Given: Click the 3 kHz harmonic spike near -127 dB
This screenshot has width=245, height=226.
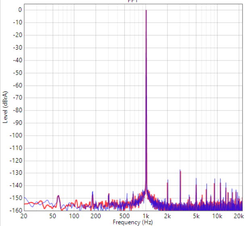Looking at the screenshot, I should click(180, 187).
